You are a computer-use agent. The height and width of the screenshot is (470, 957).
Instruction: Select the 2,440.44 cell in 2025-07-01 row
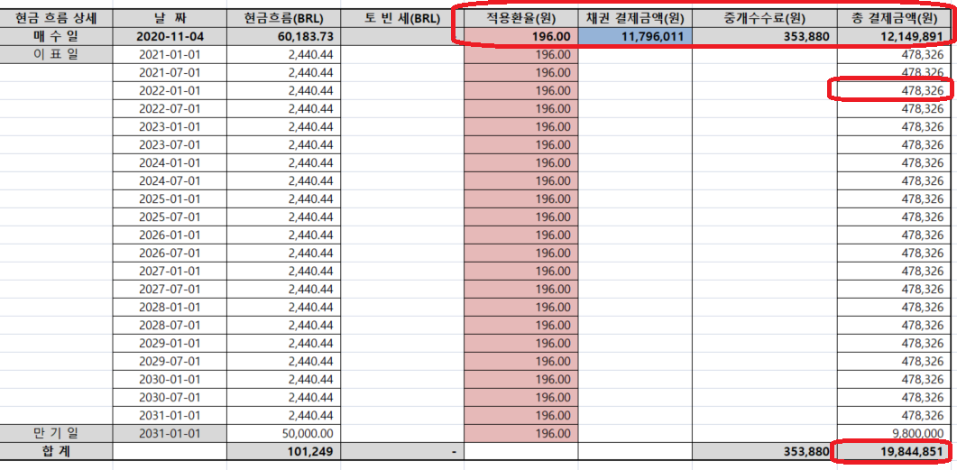coord(283,217)
